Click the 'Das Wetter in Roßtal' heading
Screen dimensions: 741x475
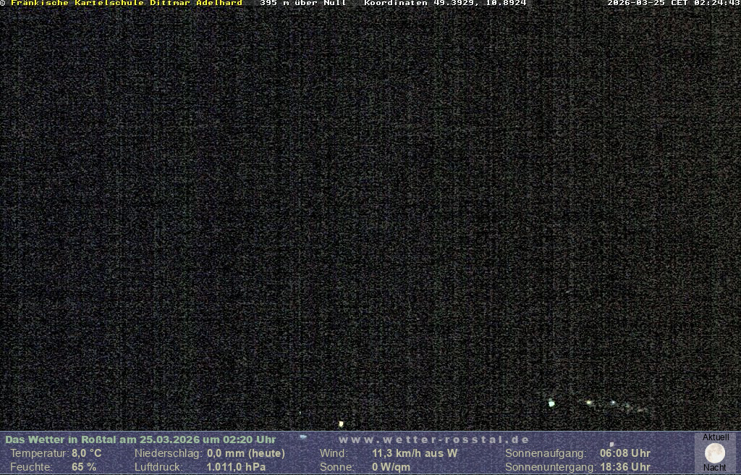(x=140, y=440)
